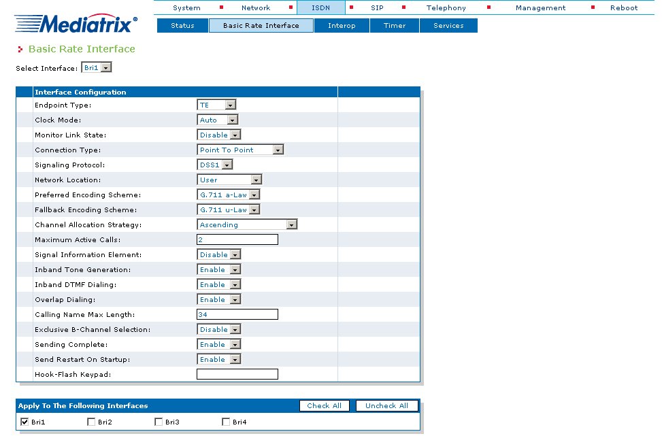Check the Bri4 interface checkbox
The image size is (662, 436).
pos(226,422)
